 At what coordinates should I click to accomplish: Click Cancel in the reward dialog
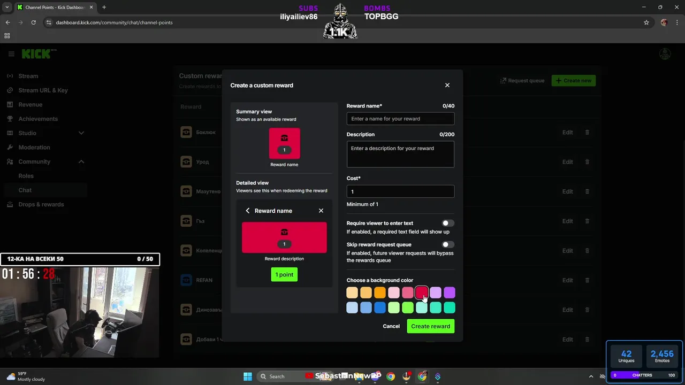pyautogui.click(x=391, y=326)
